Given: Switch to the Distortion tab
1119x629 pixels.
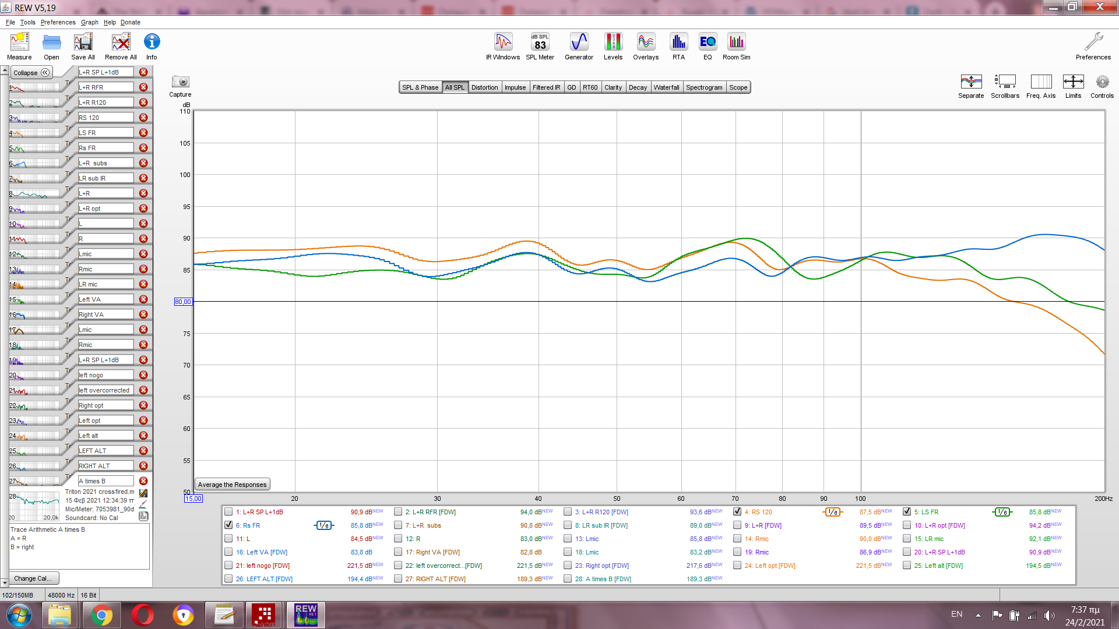Looking at the screenshot, I should click(x=484, y=87).
